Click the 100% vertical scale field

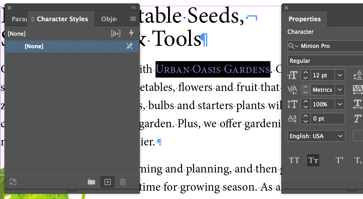point(323,104)
